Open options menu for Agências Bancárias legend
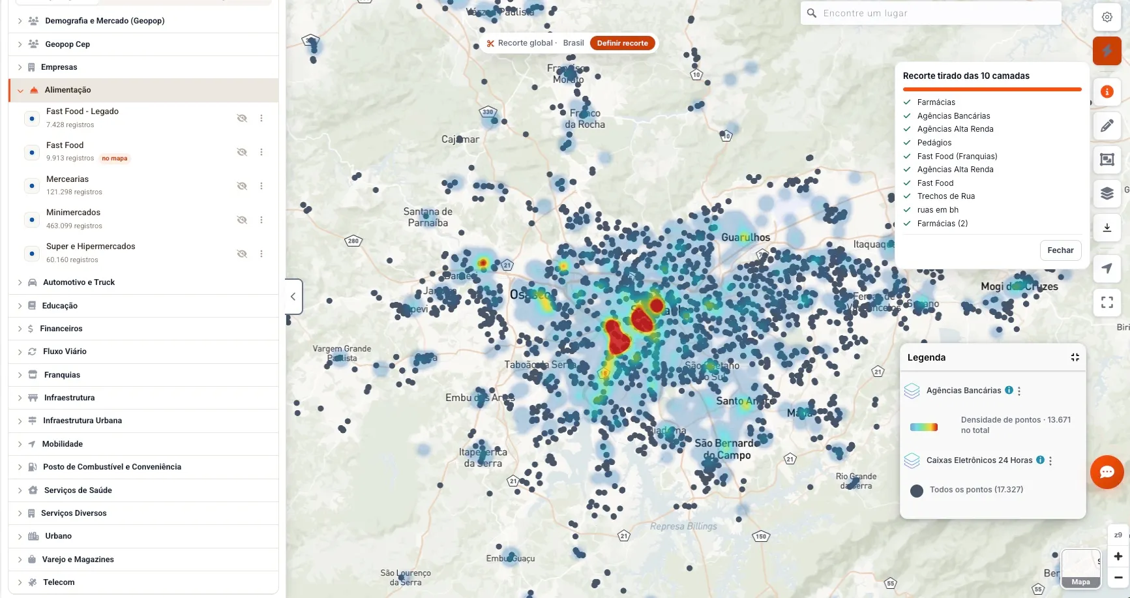 pyautogui.click(x=1019, y=391)
